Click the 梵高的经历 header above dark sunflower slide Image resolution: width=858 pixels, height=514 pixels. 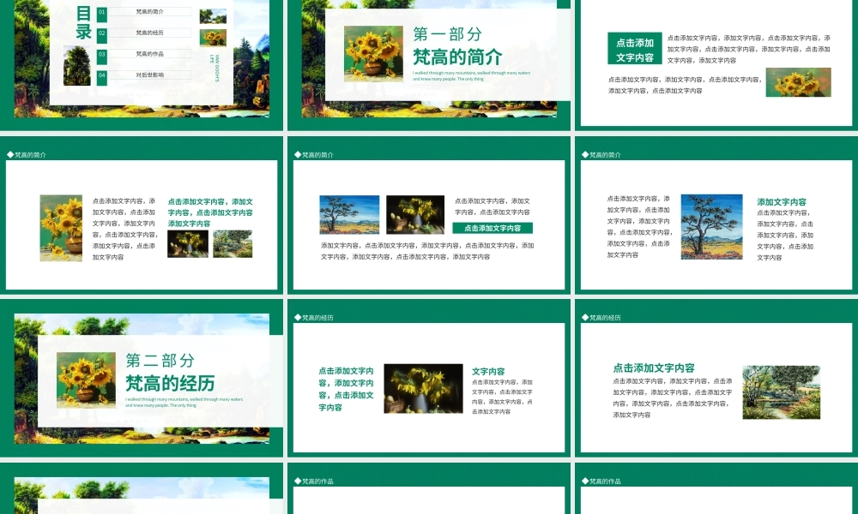pos(313,318)
